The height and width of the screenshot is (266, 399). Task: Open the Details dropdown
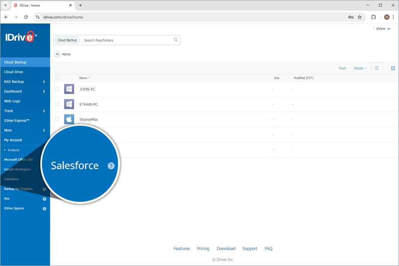360,68
